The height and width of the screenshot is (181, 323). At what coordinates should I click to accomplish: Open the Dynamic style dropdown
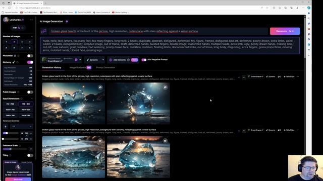tap(94, 60)
